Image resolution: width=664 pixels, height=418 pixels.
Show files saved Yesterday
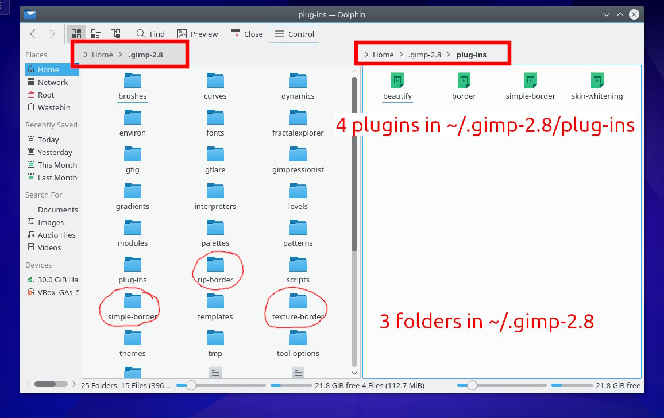pyautogui.click(x=52, y=152)
